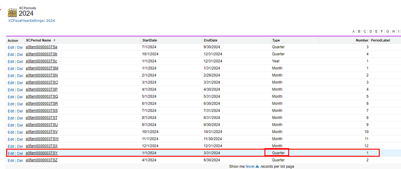Image resolution: width=401 pixels, height=169 pixels.
Task: Sort by Type column header
Action: pyautogui.click(x=276, y=40)
